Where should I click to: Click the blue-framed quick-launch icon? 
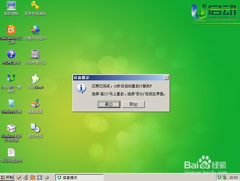click(x=40, y=178)
